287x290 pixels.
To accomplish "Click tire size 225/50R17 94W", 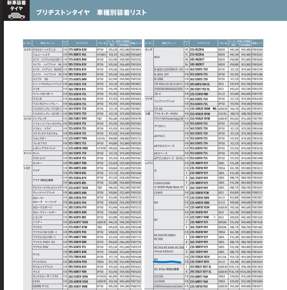I will [199, 217].
